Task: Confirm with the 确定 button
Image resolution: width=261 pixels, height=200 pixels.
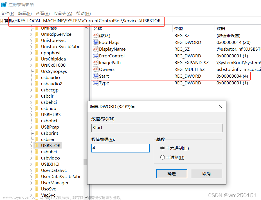Action: pos(172,174)
